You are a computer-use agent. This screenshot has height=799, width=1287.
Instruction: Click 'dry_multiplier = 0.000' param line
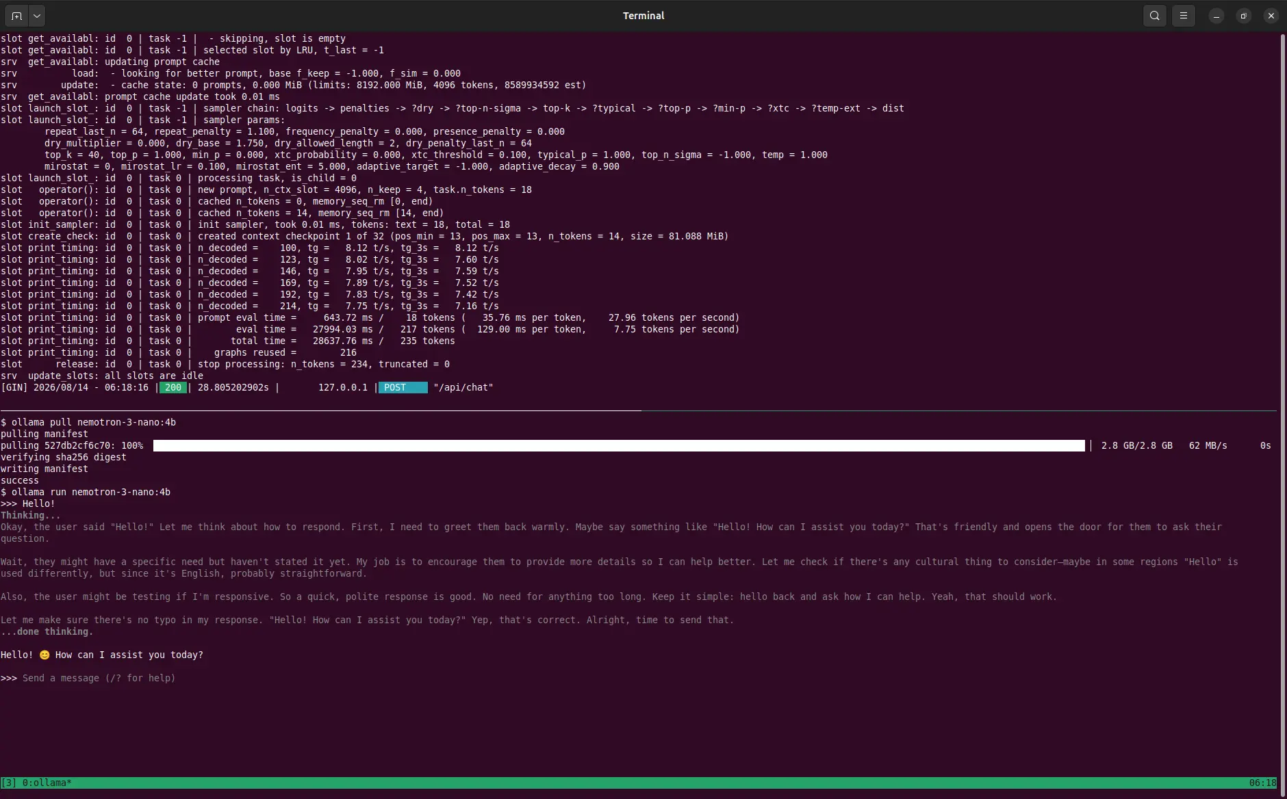tap(288, 143)
